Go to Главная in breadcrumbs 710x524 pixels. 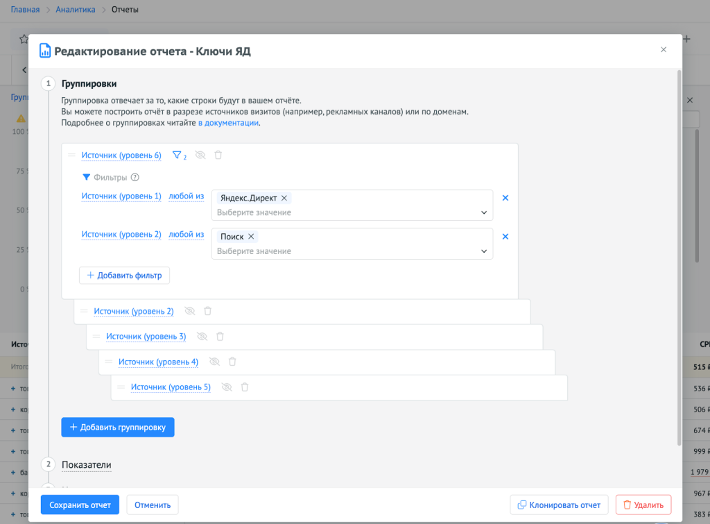[25, 10]
